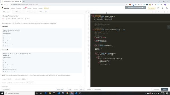Open Cortana circle icon in taskbar

pyautogui.click(x=37, y=93)
